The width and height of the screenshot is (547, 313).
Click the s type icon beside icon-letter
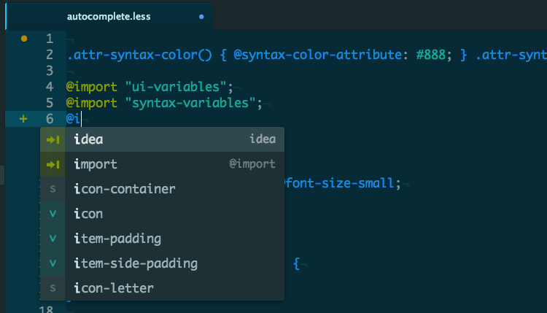coord(53,288)
